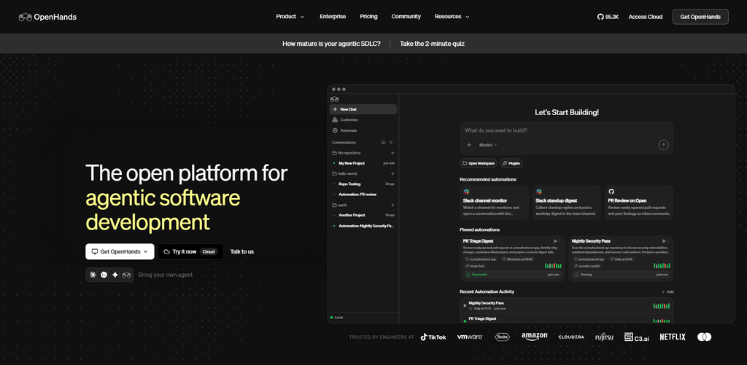Click the Gemini sparkle agent icon
The image size is (747, 365).
click(115, 275)
